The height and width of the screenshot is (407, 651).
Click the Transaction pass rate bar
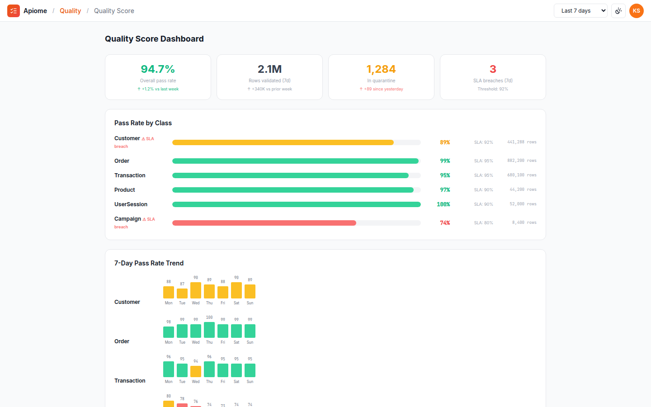[297, 175]
